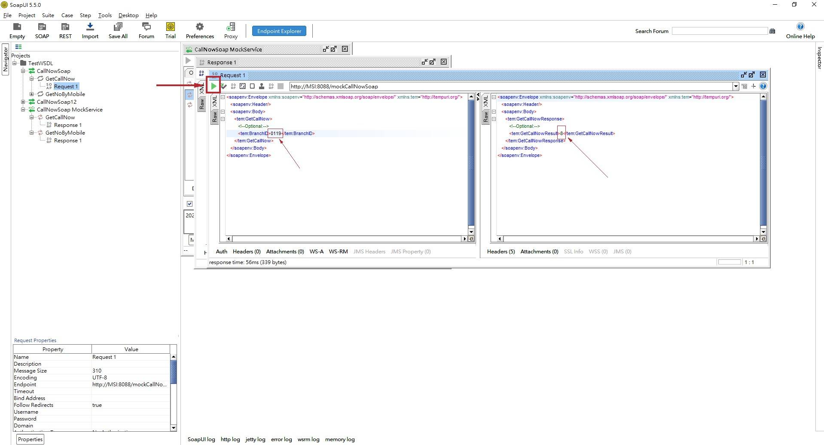The width and height of the screenshot is (824, 445).
Task: Switch to Headers (0) request tab
Action: coord(247,251)
